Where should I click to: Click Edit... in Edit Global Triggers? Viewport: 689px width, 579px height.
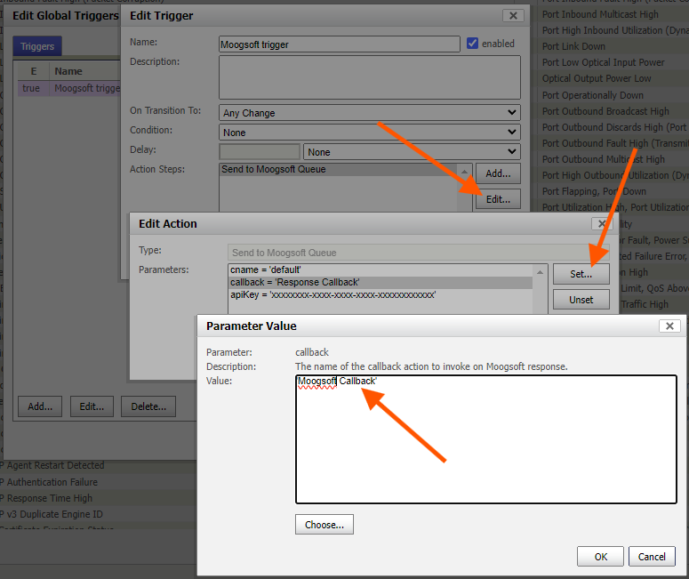tap(92, 406)
